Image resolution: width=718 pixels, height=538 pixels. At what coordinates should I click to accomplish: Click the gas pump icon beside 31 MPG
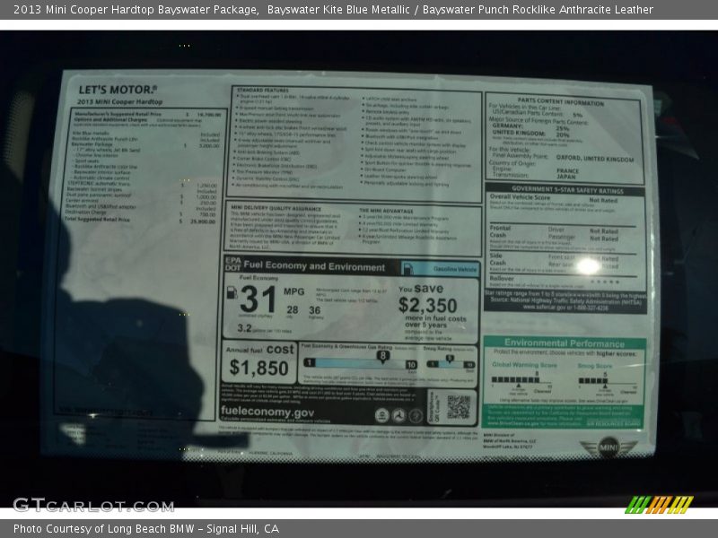[232, 291]
